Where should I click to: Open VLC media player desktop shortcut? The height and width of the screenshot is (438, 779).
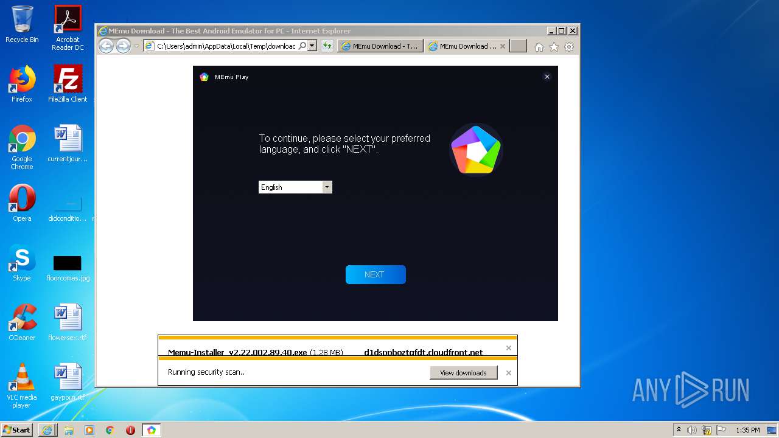click(22, 386)
